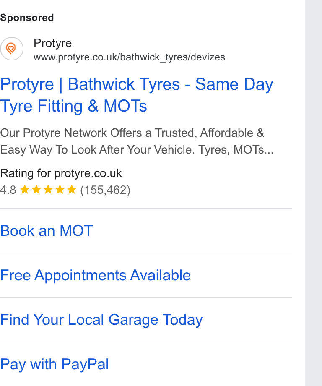Click the first gold star in the rating
322x386 pixels.
coord(25,190)
